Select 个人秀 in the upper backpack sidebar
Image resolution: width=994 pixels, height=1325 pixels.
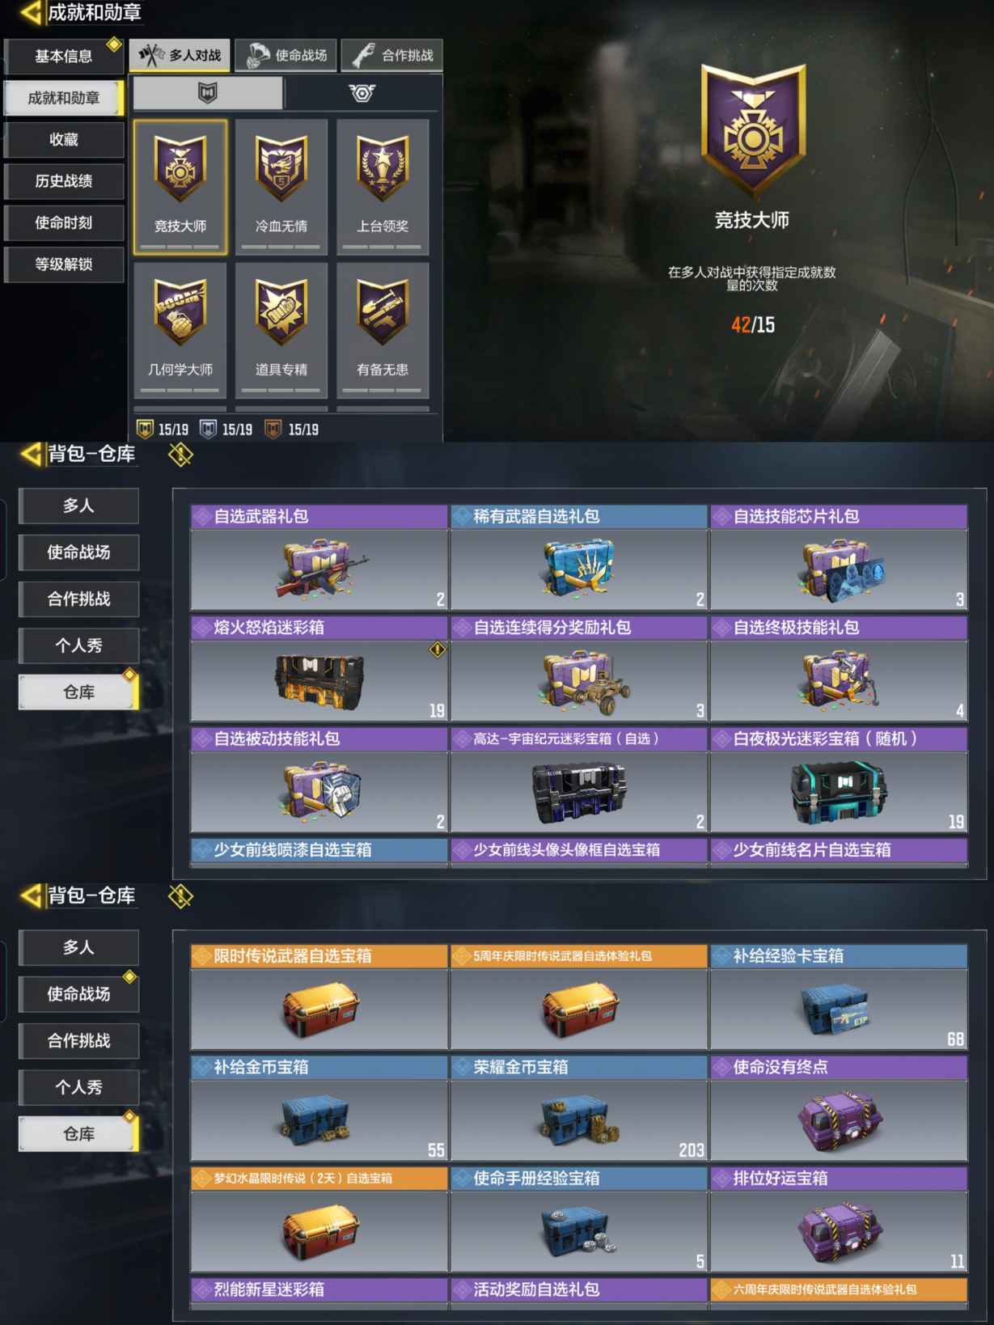coord(78,646)
